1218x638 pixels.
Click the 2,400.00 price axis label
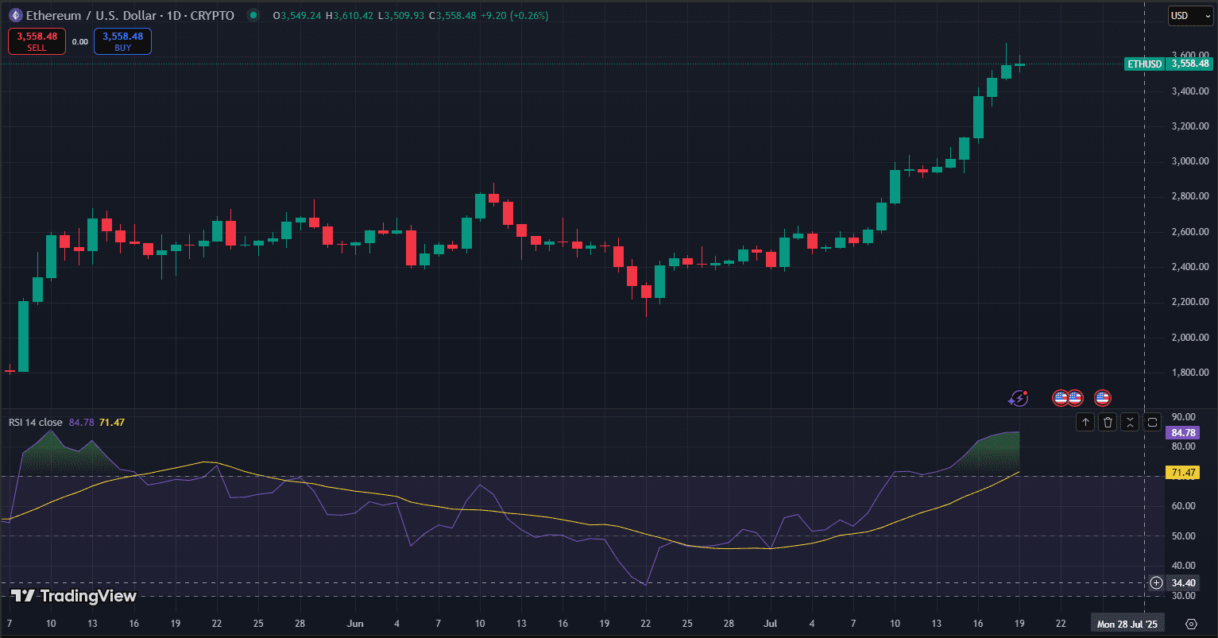pyautogui.click(x=1189, y=267)
